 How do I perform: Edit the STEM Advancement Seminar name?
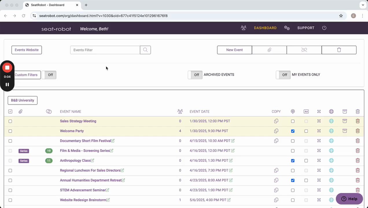pyautogui.click(x=108, y=190)
